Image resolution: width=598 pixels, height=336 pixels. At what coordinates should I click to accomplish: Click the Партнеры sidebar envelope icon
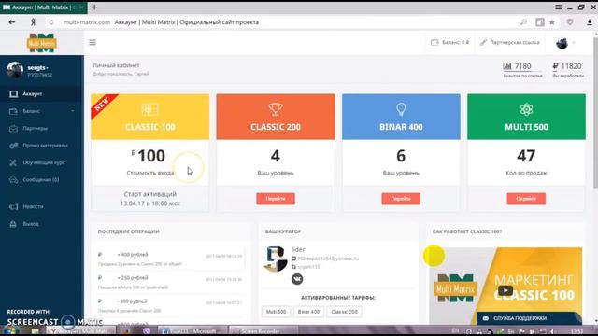13,129
